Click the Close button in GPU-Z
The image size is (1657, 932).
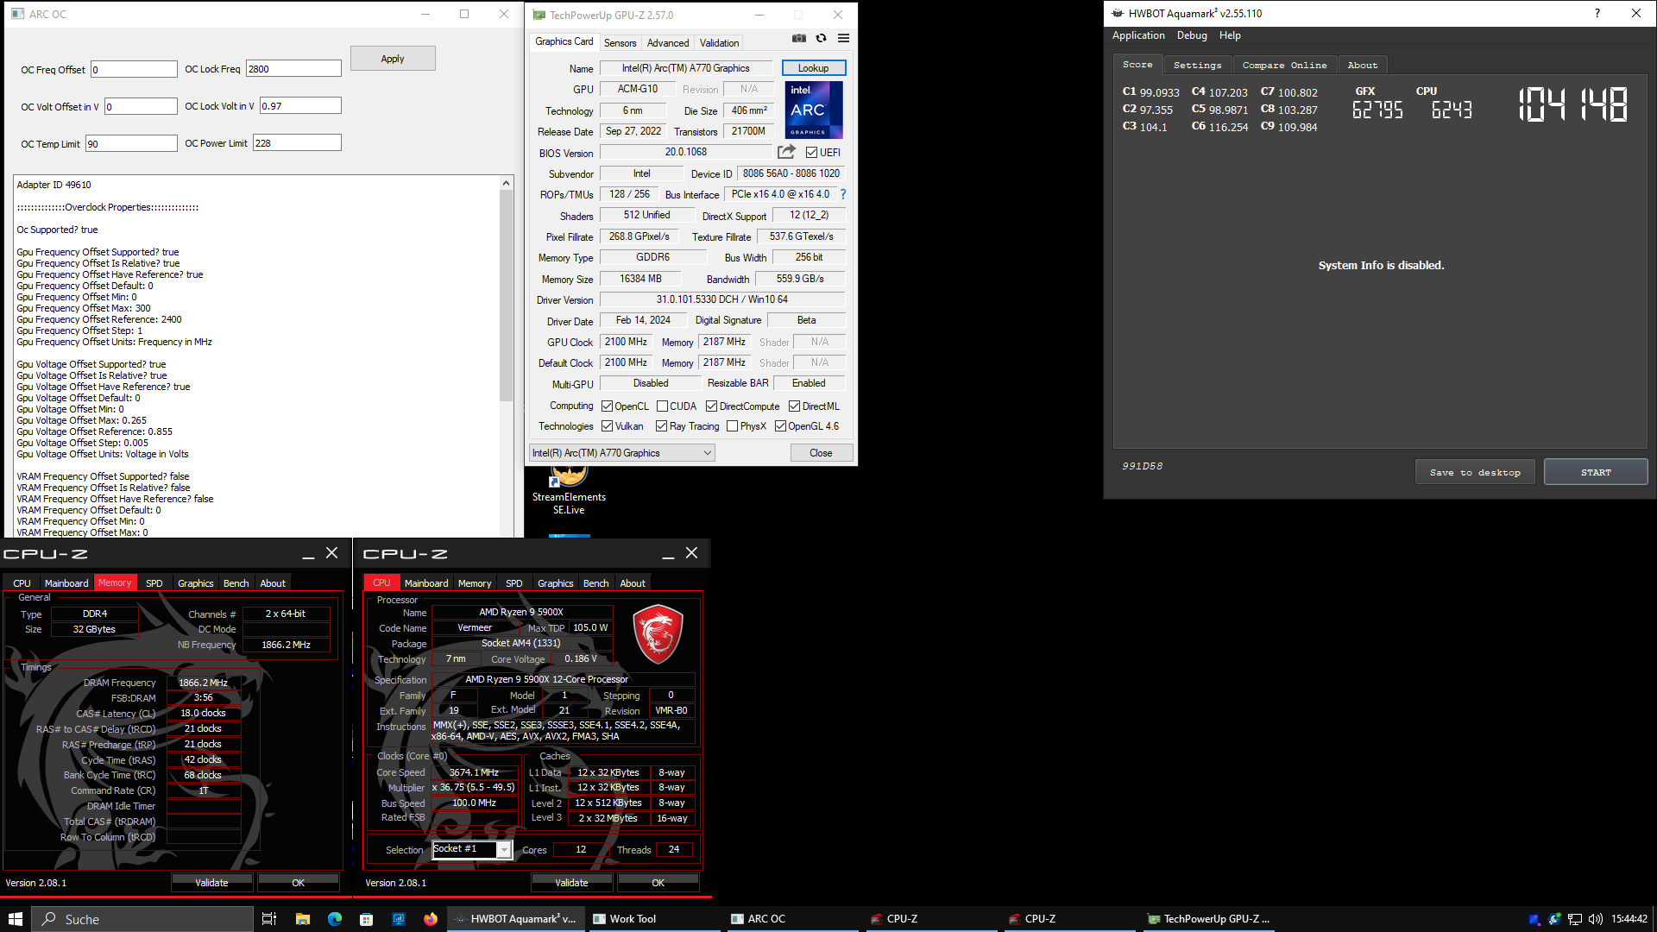tap(821, 453)
